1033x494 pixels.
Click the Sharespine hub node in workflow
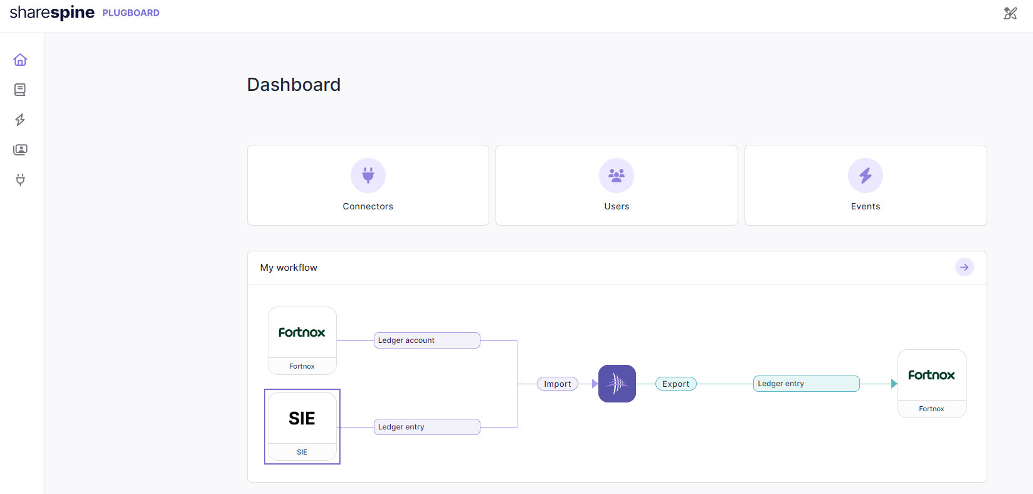617,384
